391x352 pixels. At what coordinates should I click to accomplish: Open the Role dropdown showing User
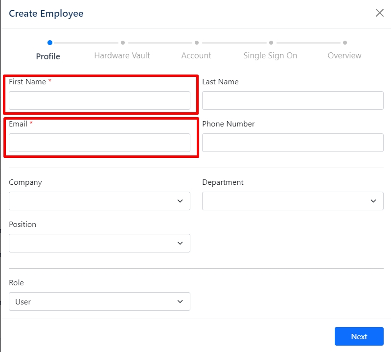[x=99, y=302]
